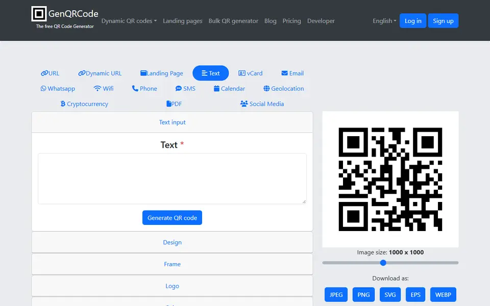Click the Log in button

pyautogui.click(x=413, y=20)
